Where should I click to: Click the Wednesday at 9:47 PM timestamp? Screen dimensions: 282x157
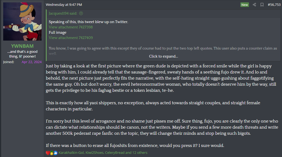pyautogui.click(x=64, y=5)
